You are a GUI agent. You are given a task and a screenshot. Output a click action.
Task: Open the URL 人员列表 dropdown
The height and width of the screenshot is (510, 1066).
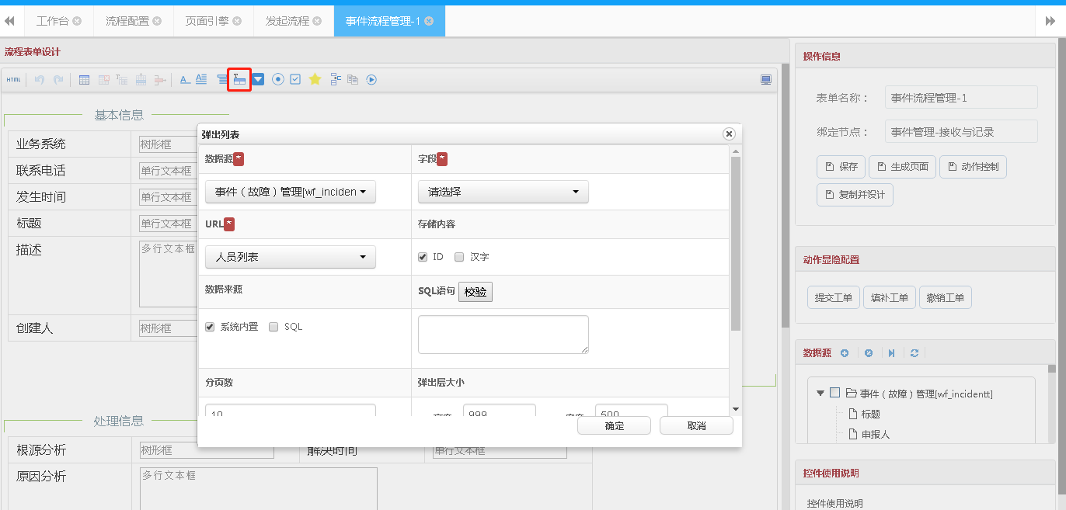290,257
